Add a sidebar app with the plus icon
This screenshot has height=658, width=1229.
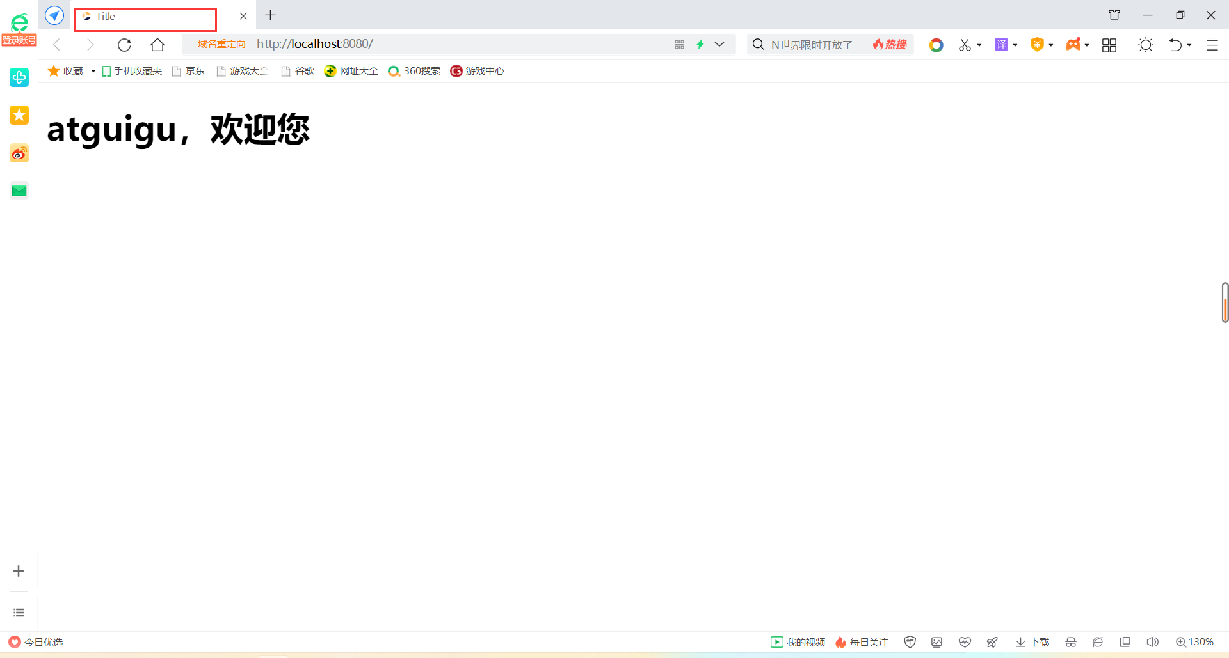point(19,571)
